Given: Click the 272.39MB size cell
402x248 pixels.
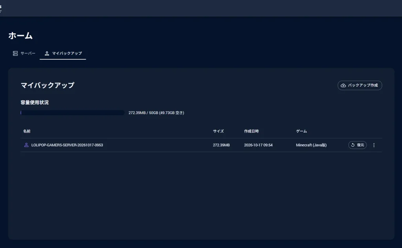Looking at the screenshot, I should tap(221, 145).
